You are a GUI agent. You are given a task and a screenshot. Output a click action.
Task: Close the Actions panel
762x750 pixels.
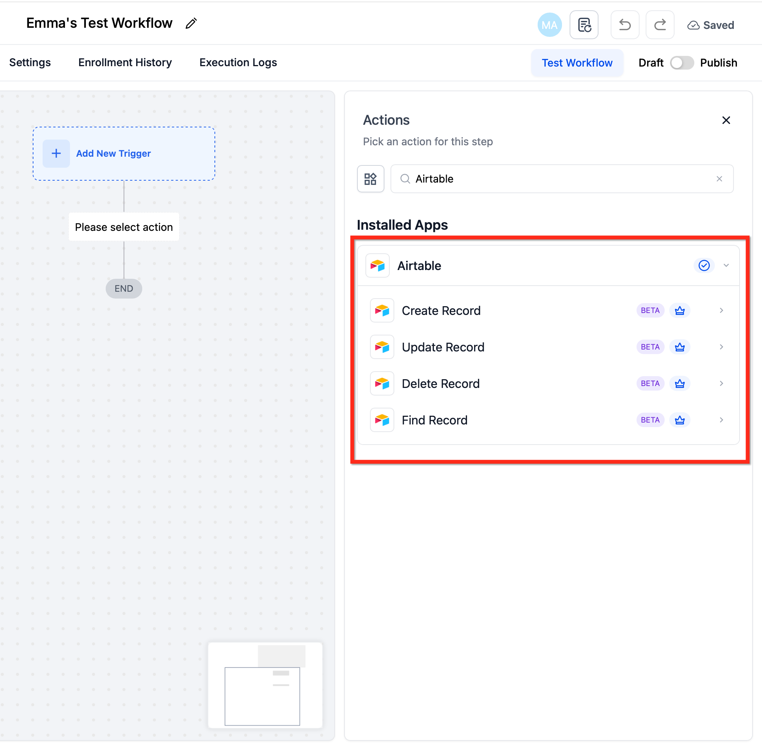[726, 120]
